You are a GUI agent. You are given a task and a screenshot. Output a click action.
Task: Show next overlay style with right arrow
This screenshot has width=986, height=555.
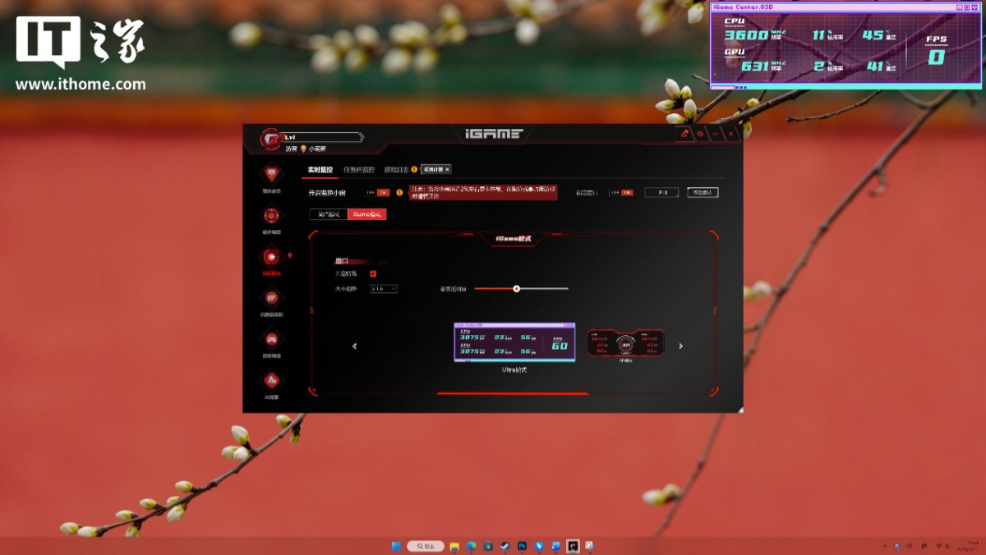[x=680, y=346]
